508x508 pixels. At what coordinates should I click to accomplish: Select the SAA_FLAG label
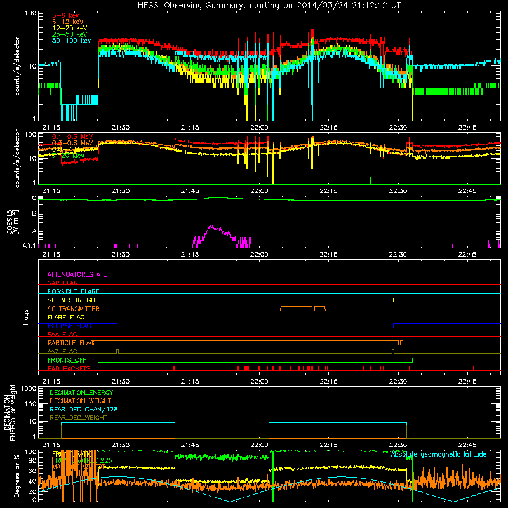[x=62, y=335]
